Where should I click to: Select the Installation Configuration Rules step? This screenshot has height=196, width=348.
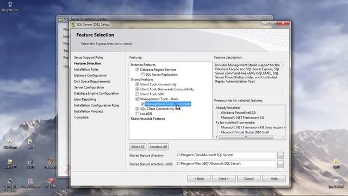[x=97, y=105]
